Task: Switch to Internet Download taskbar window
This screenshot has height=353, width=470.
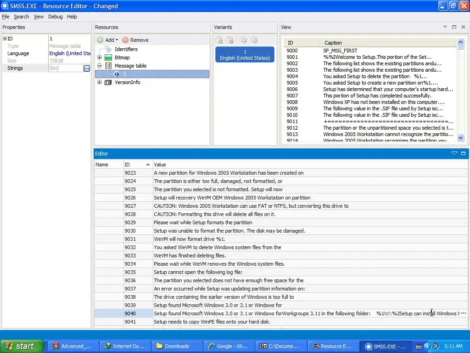Action: point(124,346)
